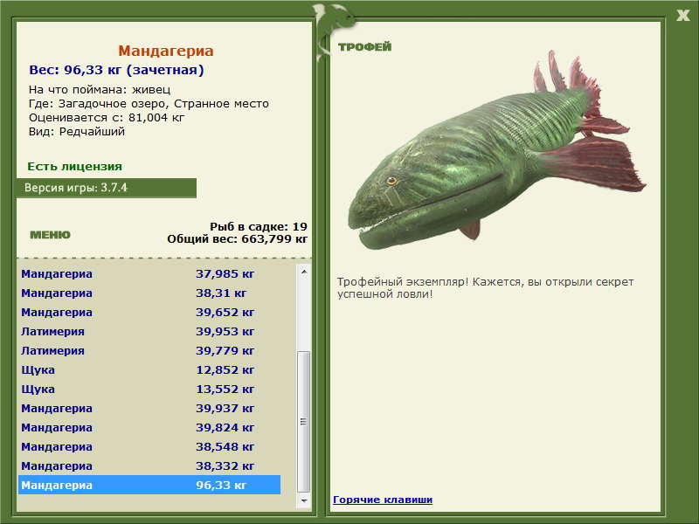Click the fish list scrollbar thumb
The image size is (699, 524).
(x=303, y=422)
